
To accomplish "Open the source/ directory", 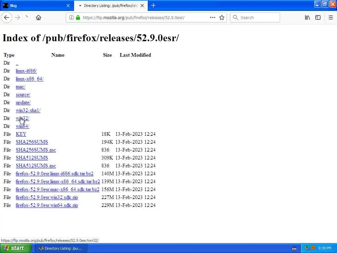I will coord(23,95).
